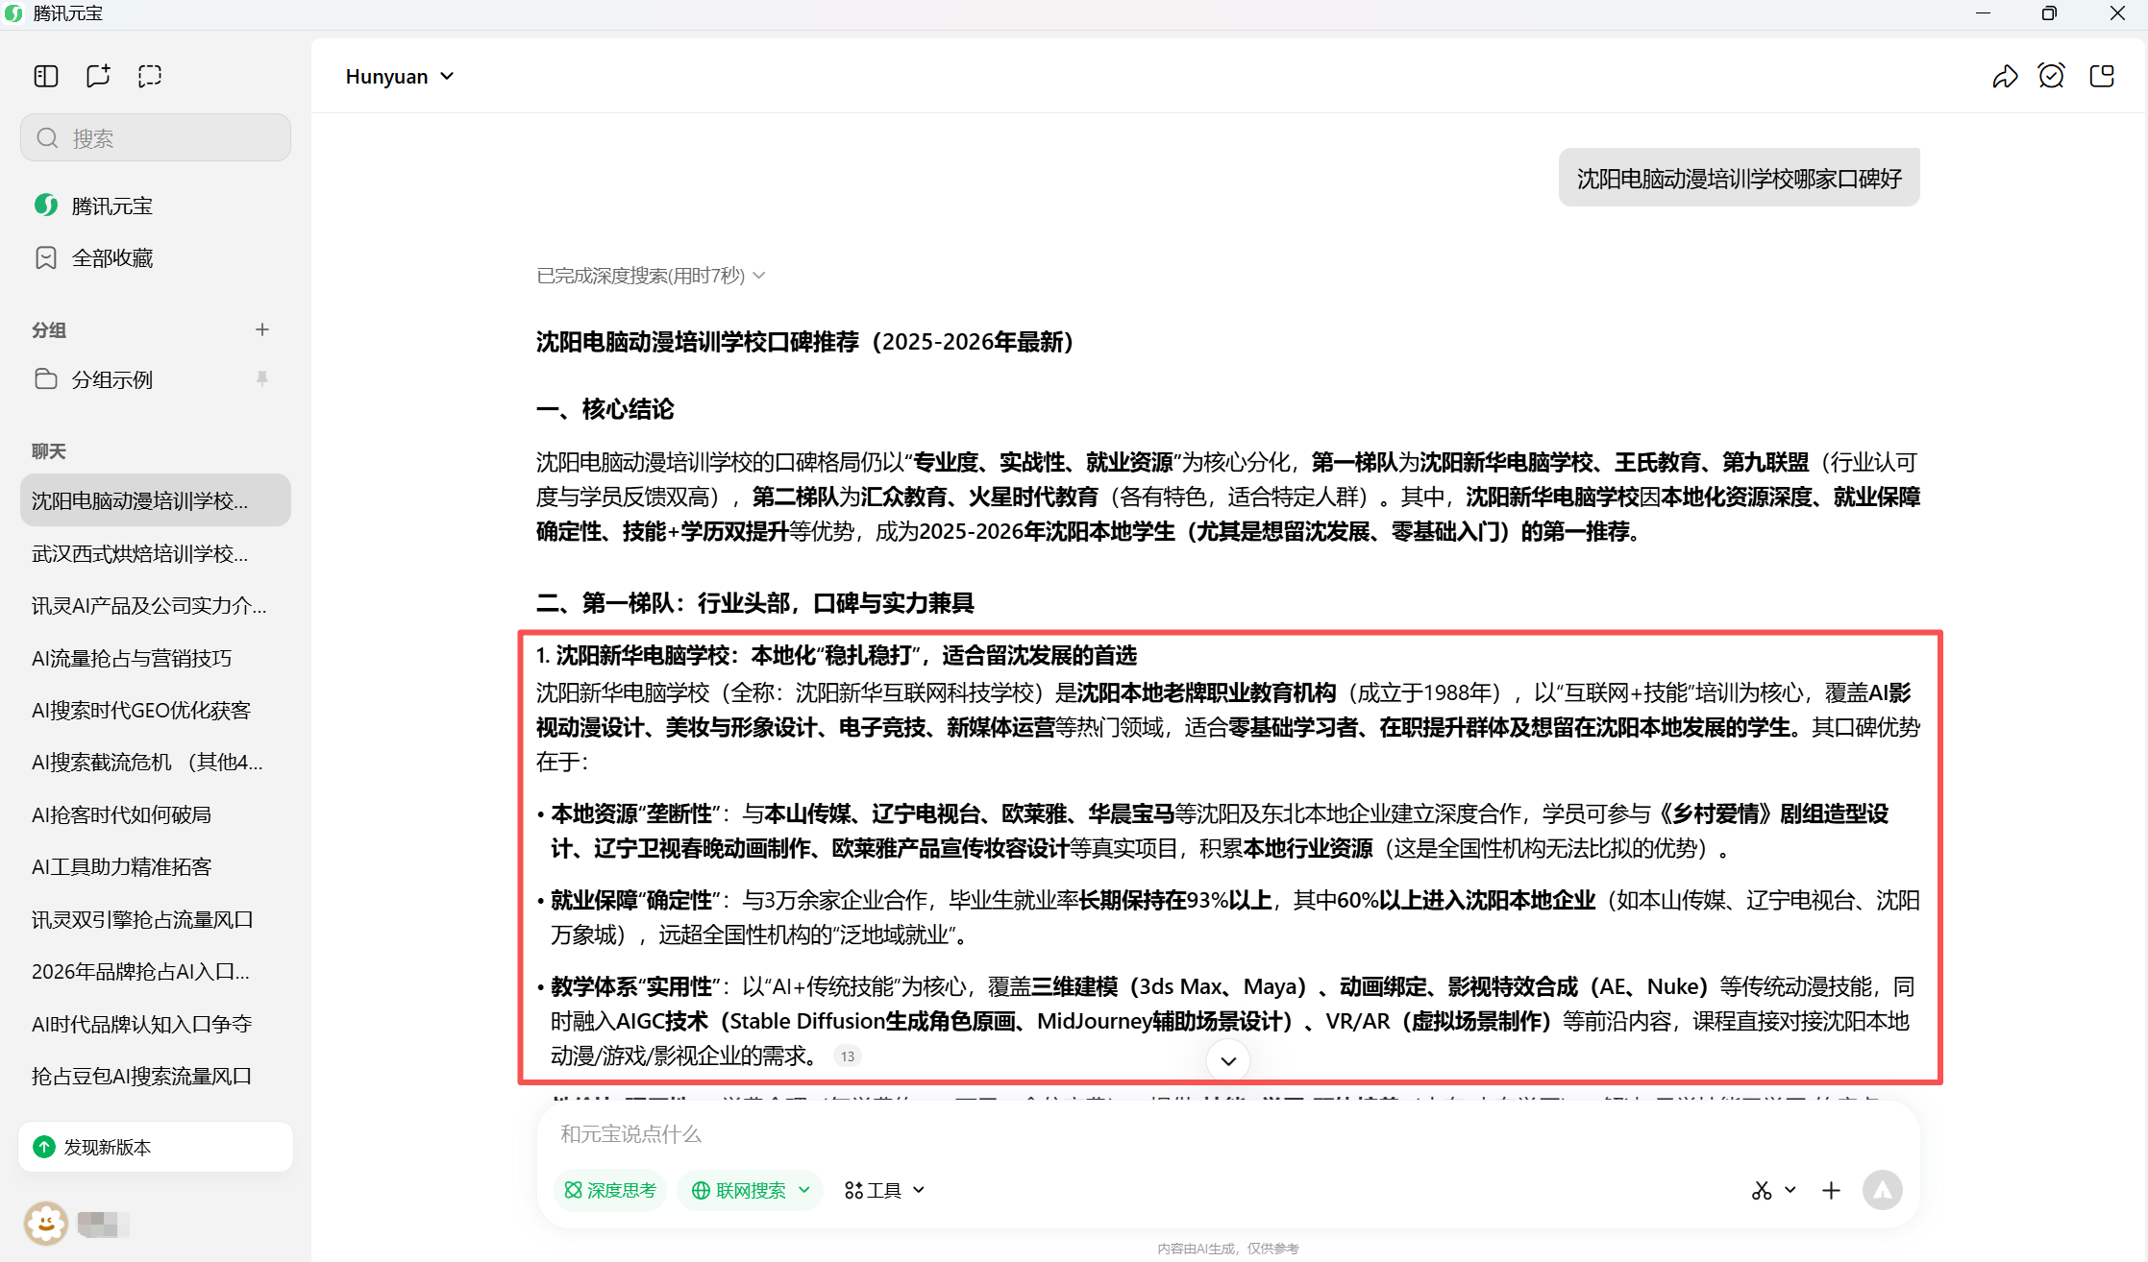
Task: Click the screenshot capture icon in sidebar
Action: 150,76
